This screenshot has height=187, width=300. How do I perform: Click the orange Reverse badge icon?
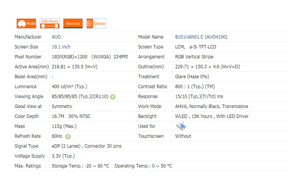tap(73, 23)
